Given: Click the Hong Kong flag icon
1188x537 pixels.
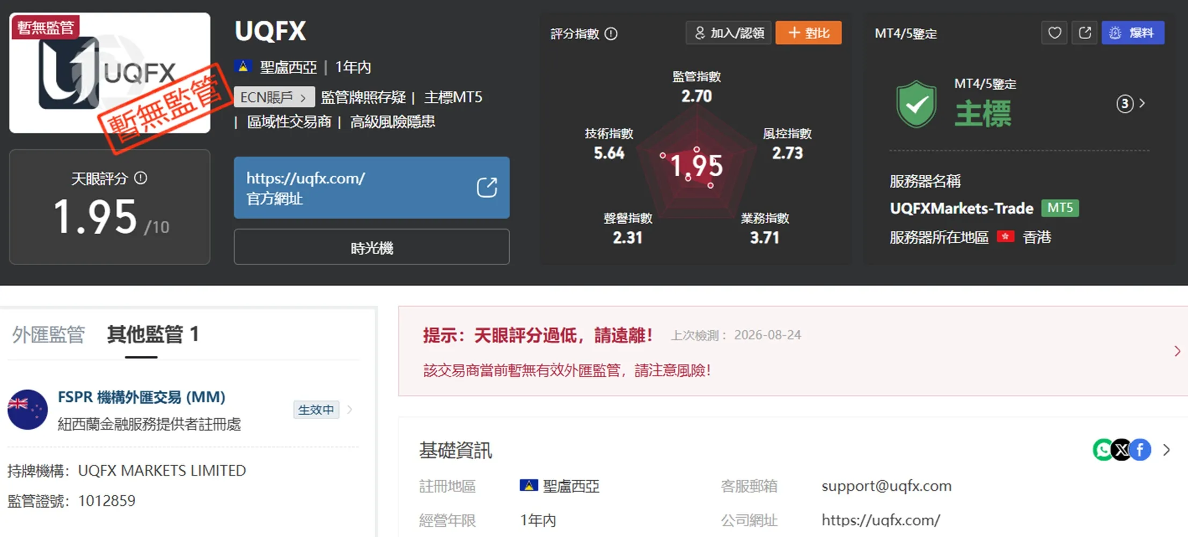Looking at the screenshot, I should pyautogui.click(x=1005, y=236).
